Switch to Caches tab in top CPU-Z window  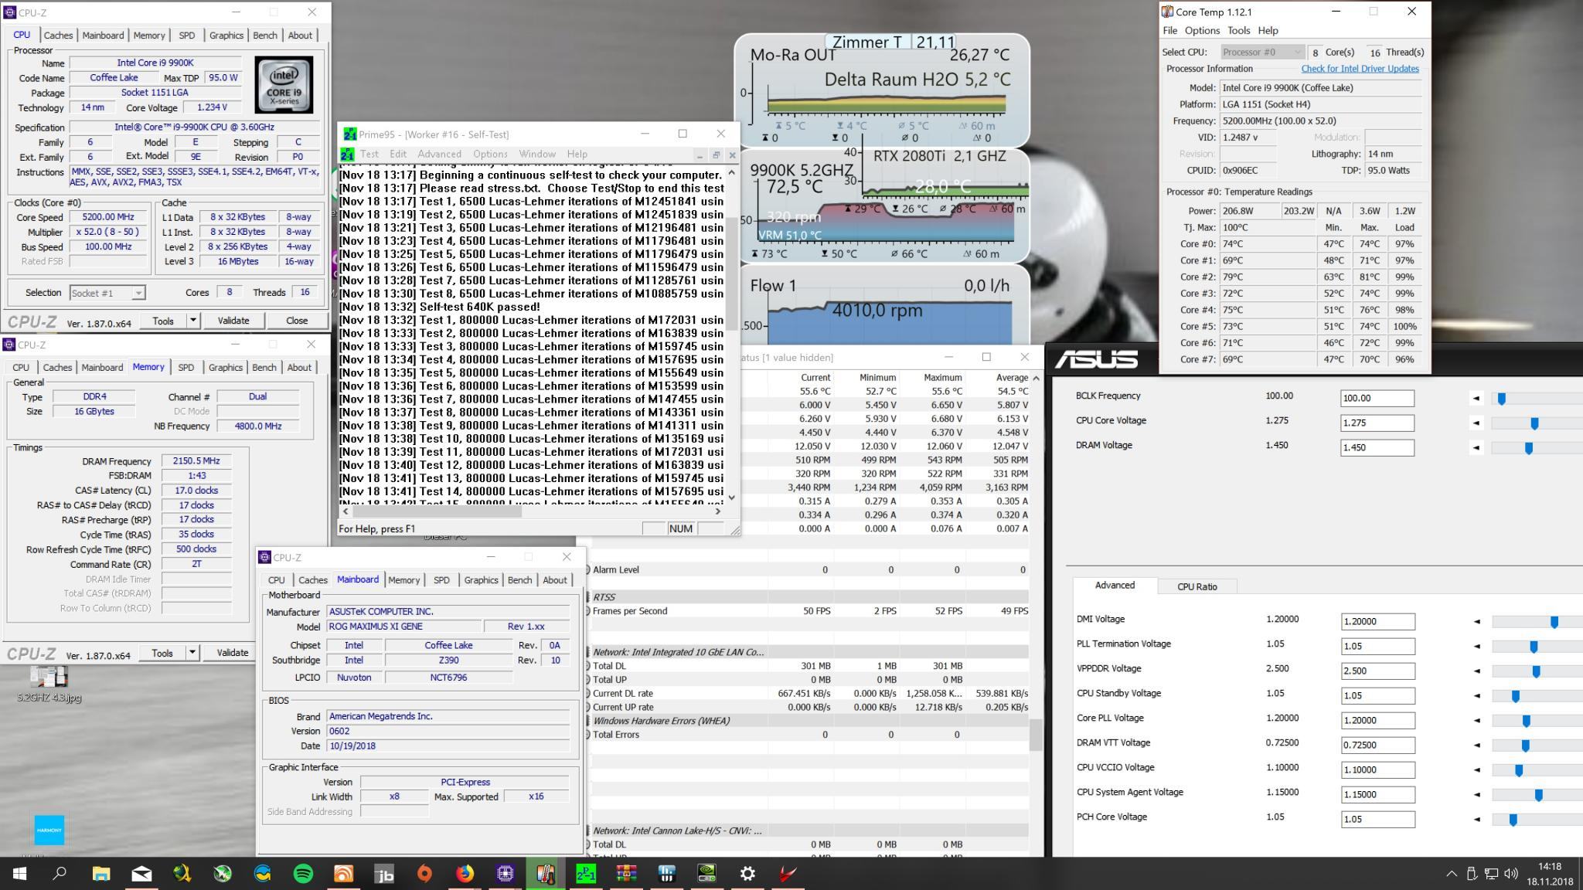(x=58, y=36)
